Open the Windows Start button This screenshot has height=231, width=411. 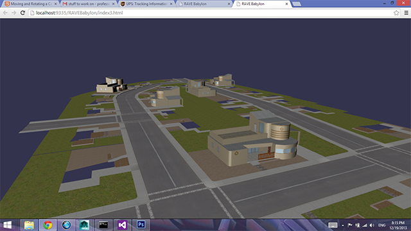pyautogui.click(x=8, y=225)
